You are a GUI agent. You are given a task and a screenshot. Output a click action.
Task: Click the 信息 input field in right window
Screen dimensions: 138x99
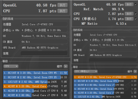113,60
